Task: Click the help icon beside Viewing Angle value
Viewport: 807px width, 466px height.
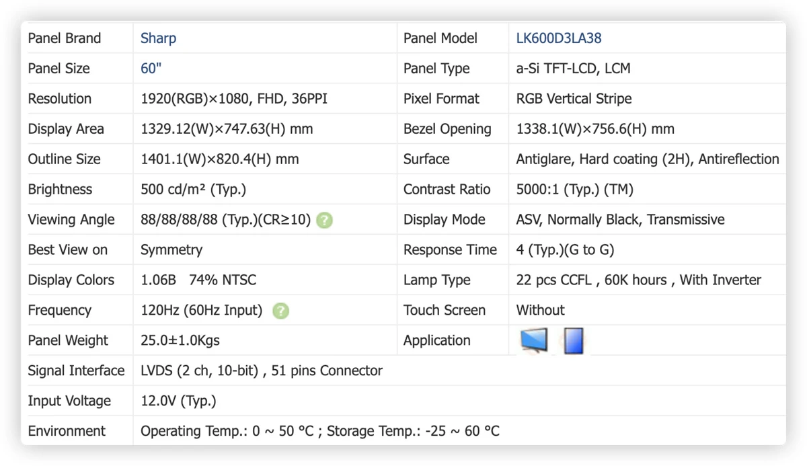Action: tap(324, 220)
